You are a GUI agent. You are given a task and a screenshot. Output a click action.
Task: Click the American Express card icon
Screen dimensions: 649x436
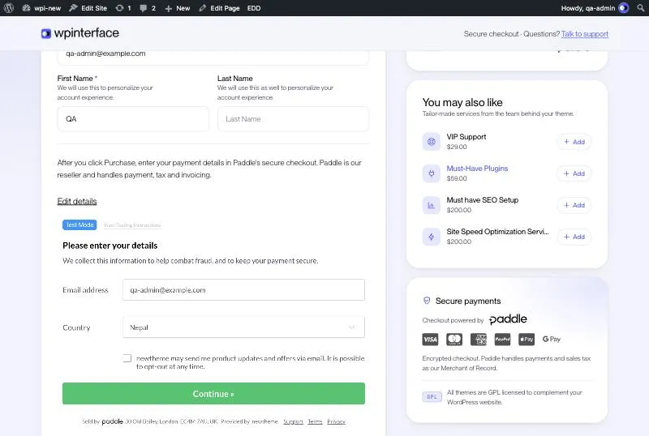(479, 340)
